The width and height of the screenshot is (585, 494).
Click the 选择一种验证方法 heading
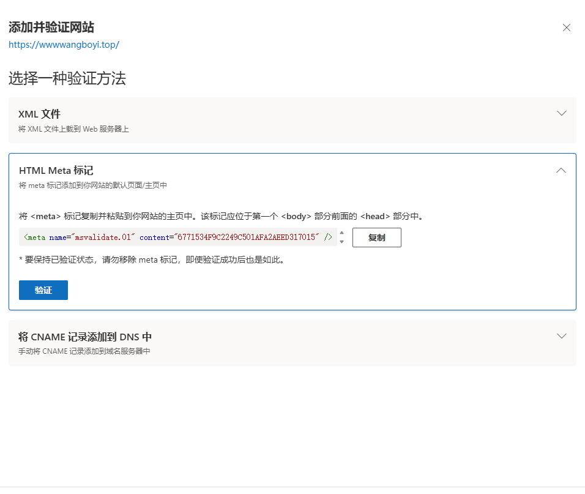pyautogui.click(x=67, y=78)
